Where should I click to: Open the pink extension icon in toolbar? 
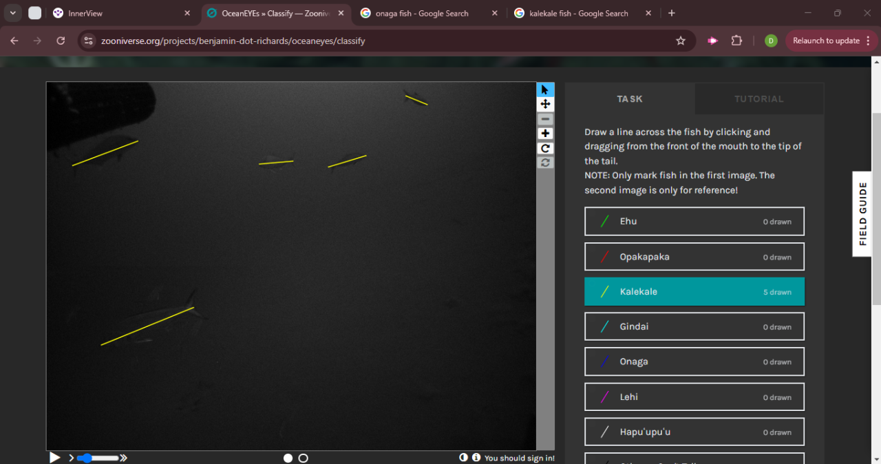(x=712, y=41)
